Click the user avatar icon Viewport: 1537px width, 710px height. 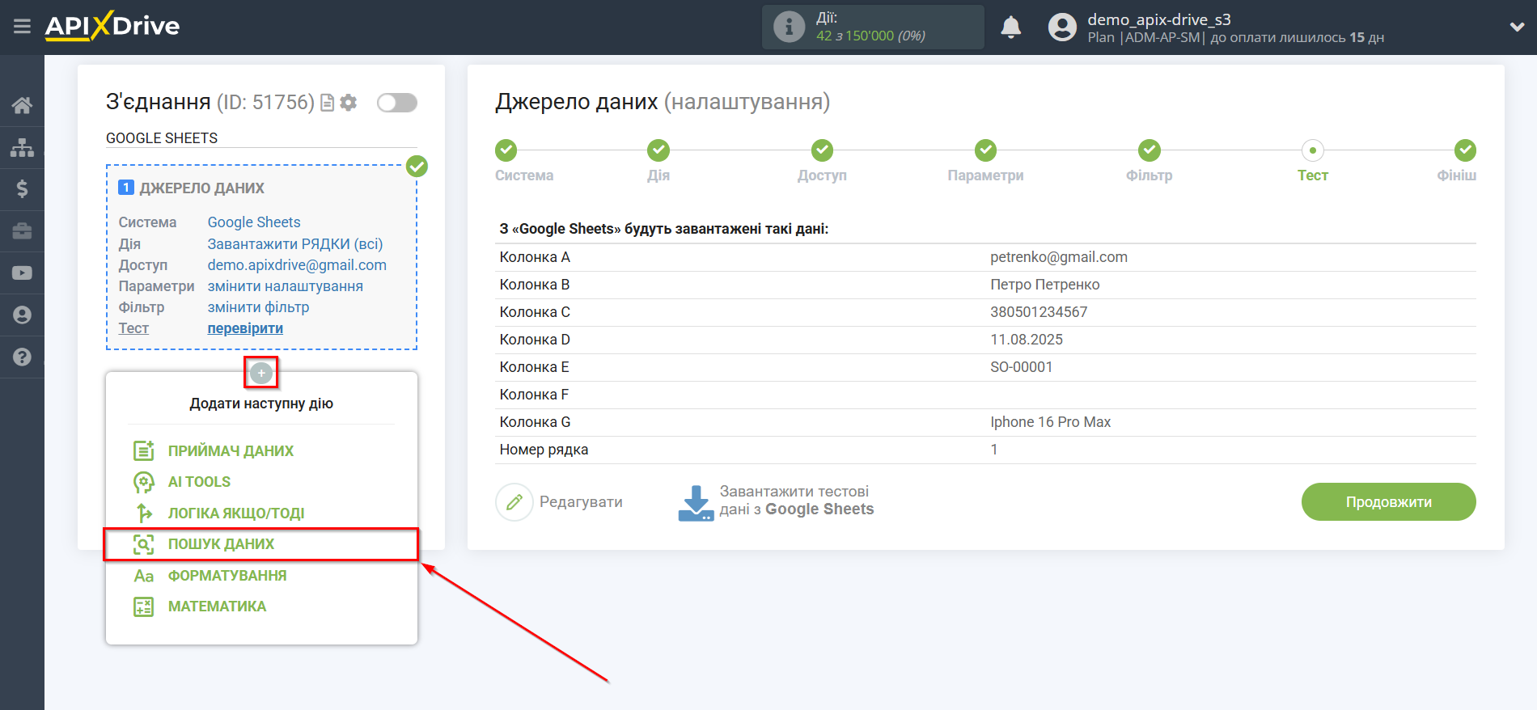click(x=1062, y=27)
